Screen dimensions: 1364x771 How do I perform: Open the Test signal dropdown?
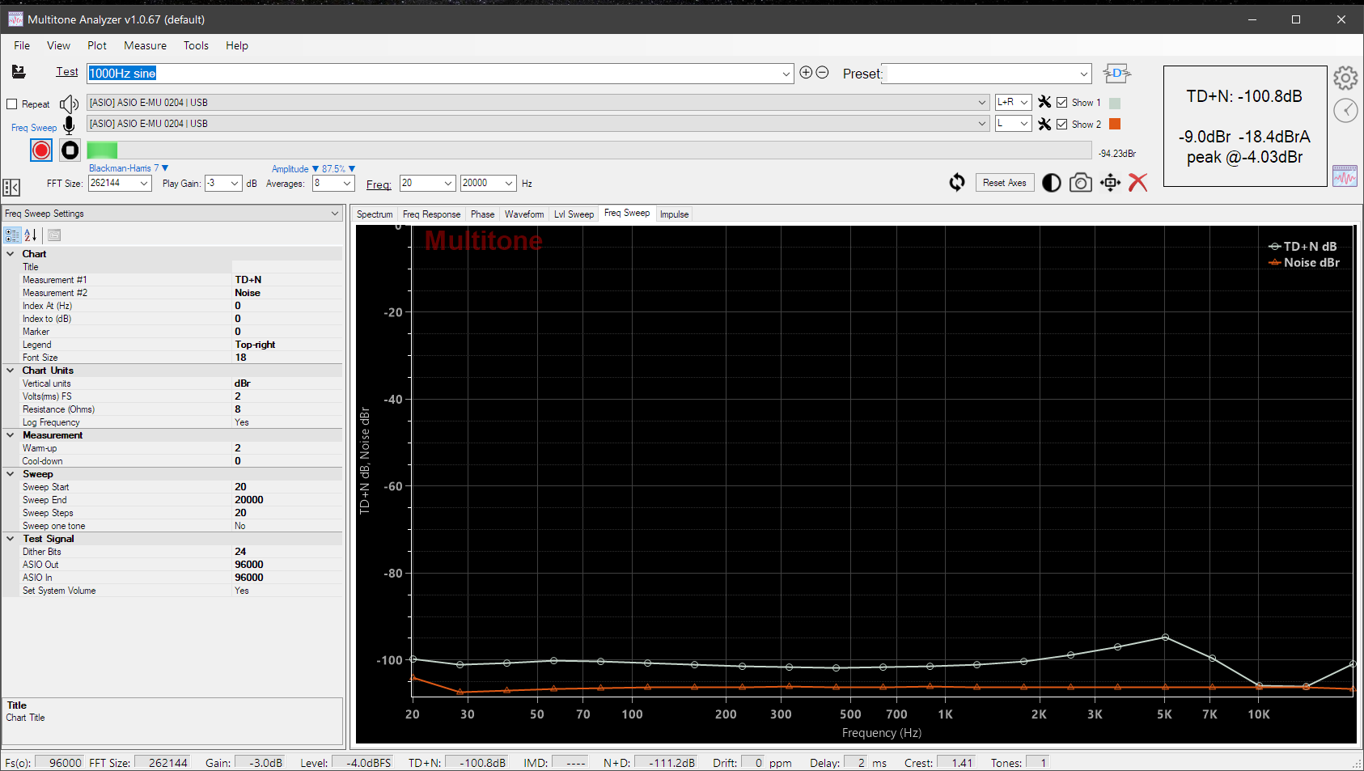tap(786, 74)
